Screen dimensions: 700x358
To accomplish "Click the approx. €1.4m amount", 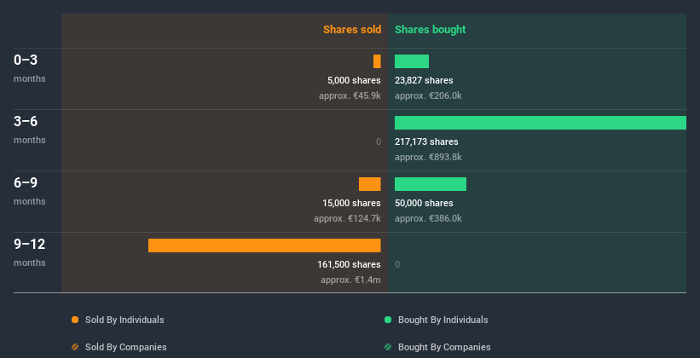I will [350, 280].
